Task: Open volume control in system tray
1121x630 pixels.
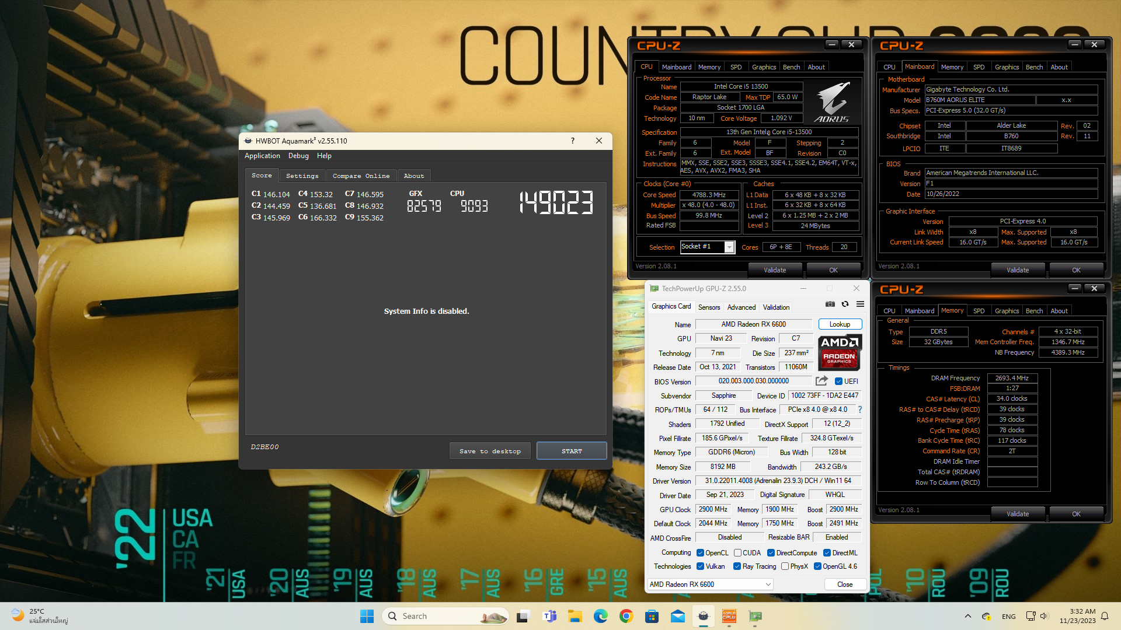Action: [1045, 616]
